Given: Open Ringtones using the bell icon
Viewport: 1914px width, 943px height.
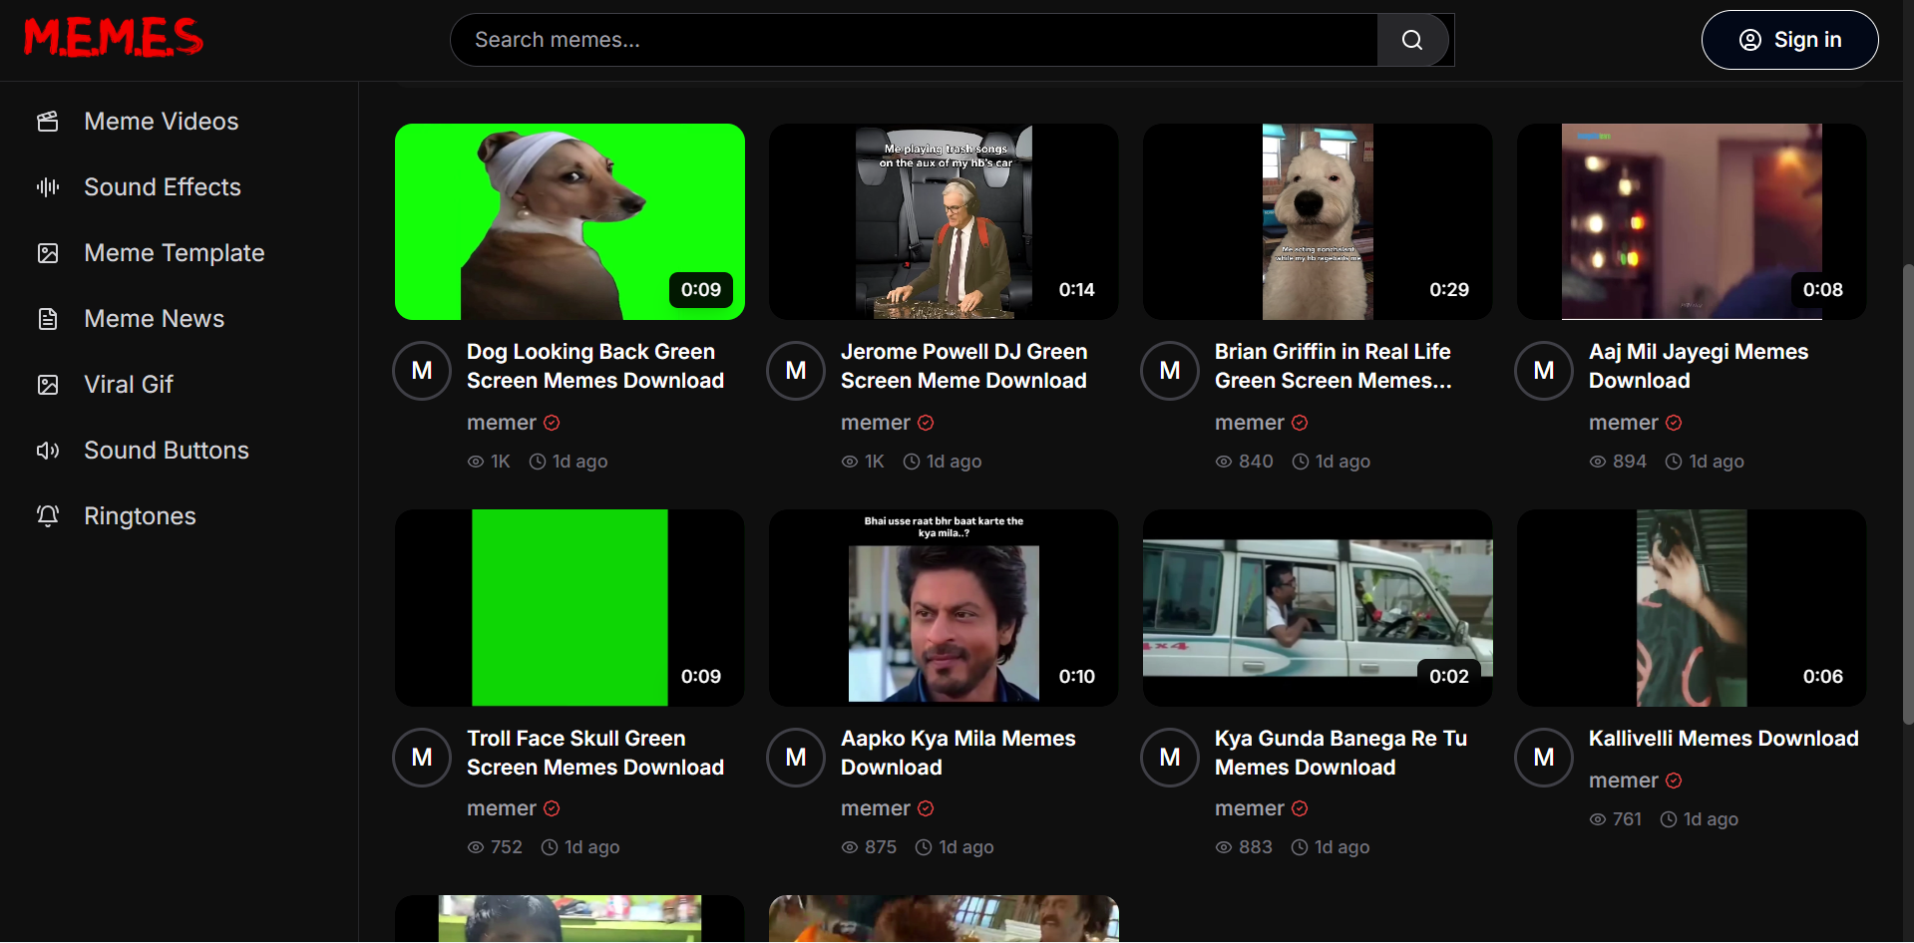Looking at the screenshot, I should click(48, 515).
